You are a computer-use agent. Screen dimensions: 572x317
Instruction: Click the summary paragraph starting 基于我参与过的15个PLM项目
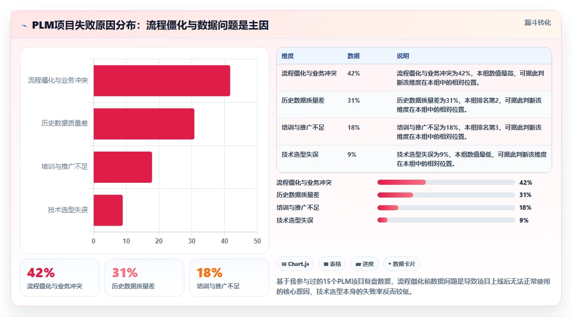[x=413, y=286]
